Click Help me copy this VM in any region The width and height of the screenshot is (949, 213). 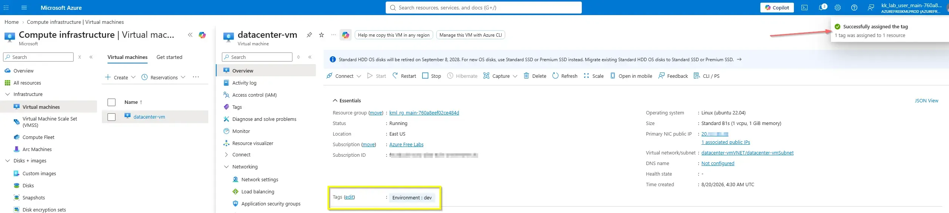point(394,35)
